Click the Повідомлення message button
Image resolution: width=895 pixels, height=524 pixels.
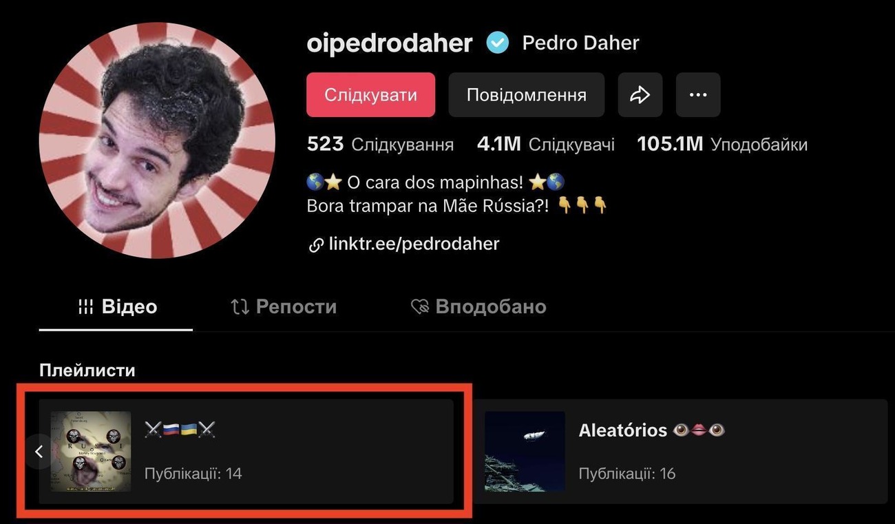(527, 95)
